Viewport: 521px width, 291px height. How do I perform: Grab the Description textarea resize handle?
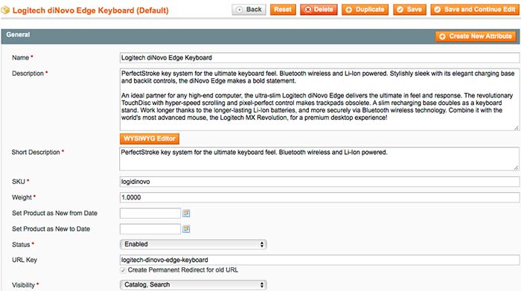(x=516, y=128)
